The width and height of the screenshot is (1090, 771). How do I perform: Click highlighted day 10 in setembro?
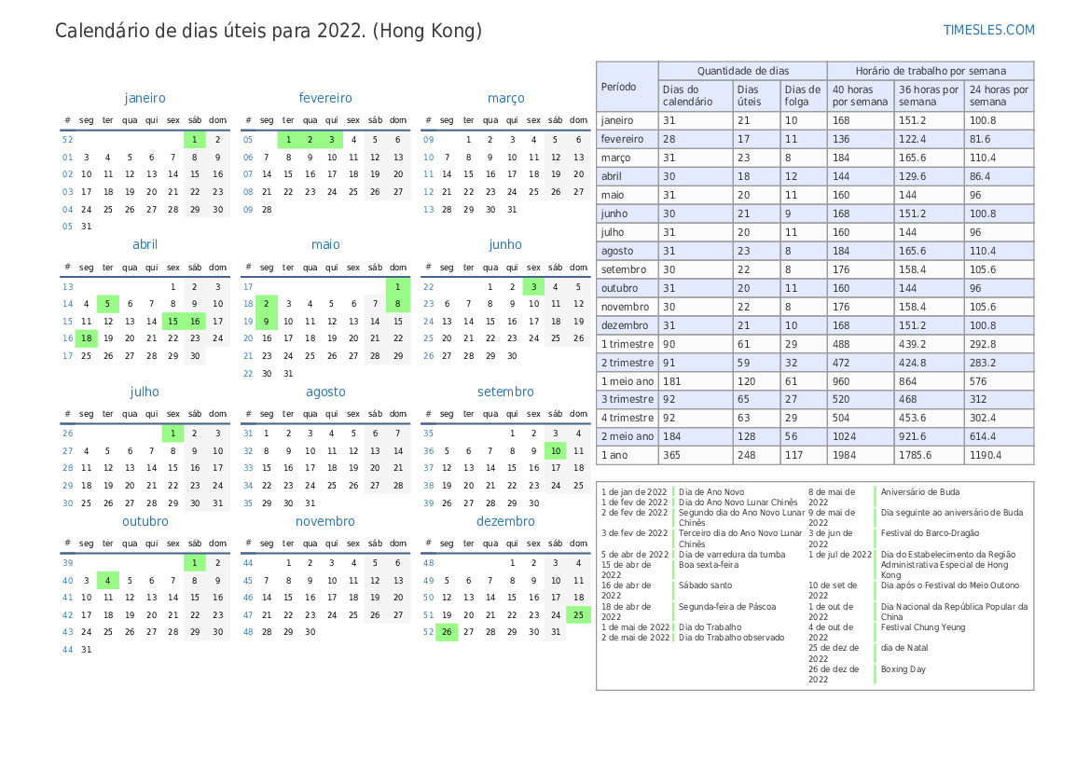point(556,450)
